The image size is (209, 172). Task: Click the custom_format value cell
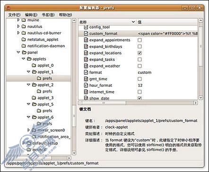167,34
